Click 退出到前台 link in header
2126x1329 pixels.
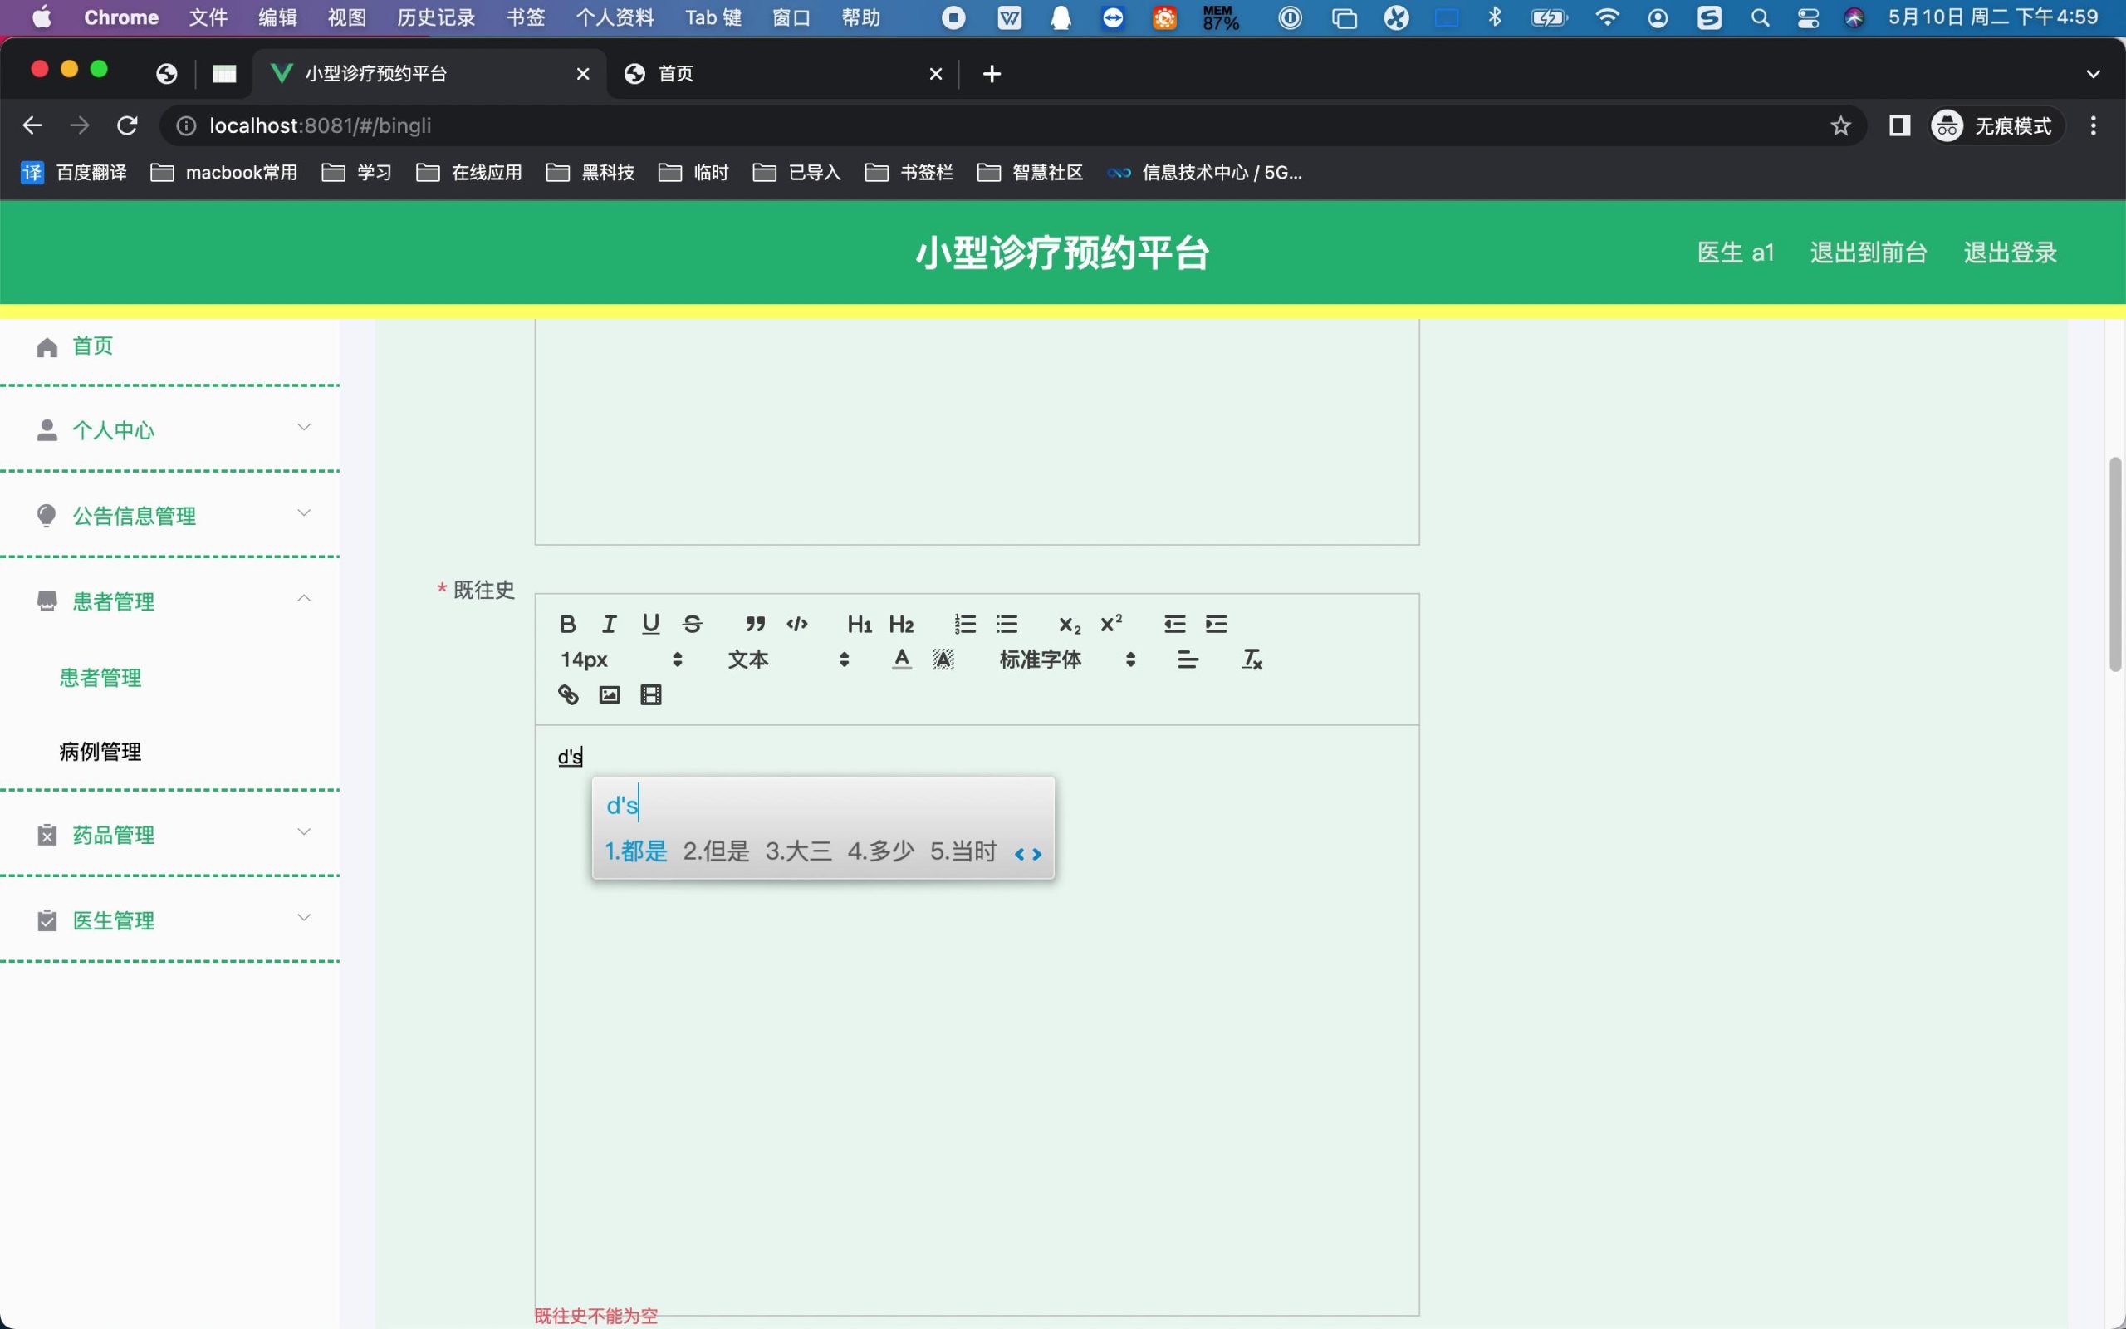pos(1868,253)
